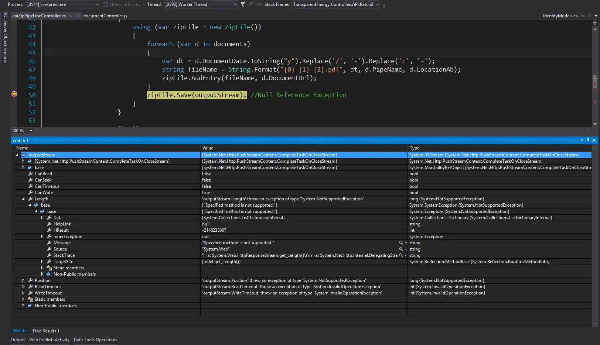Screen dimensions: 600x345
Task: Click the Static members icon under base
Action: tap(49, 268)
